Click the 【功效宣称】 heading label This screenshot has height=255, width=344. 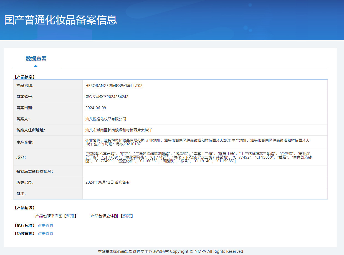[24, 234]
